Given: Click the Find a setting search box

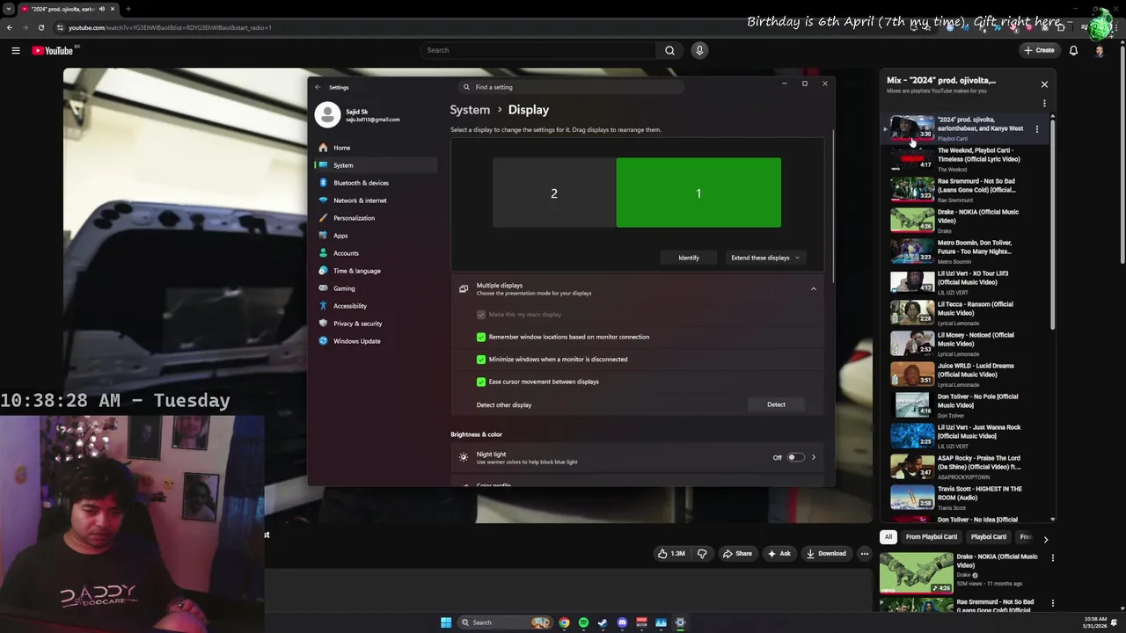Looking at the screenshot, I should 570,87.
